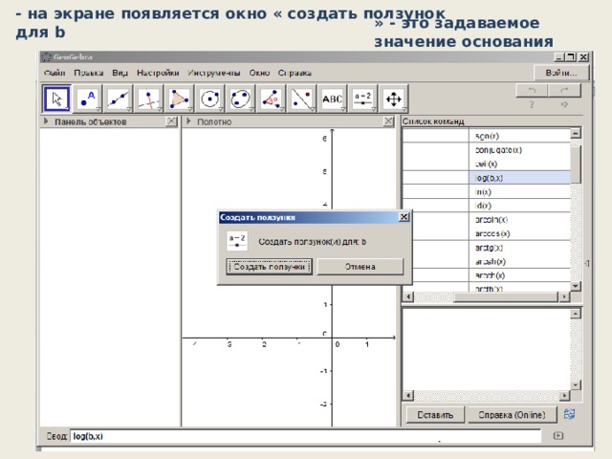Select the Ellipse conic tool

point(240,98)
